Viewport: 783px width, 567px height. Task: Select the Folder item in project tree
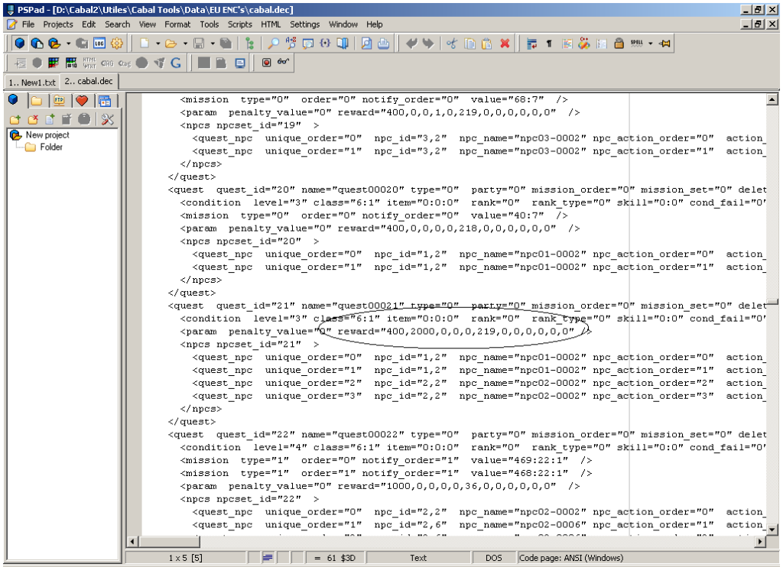(x=51, y=147)
